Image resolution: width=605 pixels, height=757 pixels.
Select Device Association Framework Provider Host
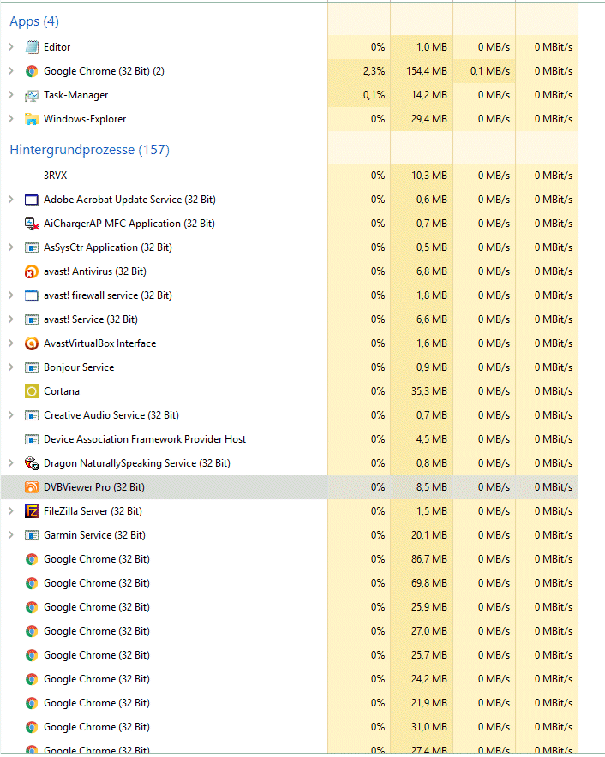[x=145, y=439]
